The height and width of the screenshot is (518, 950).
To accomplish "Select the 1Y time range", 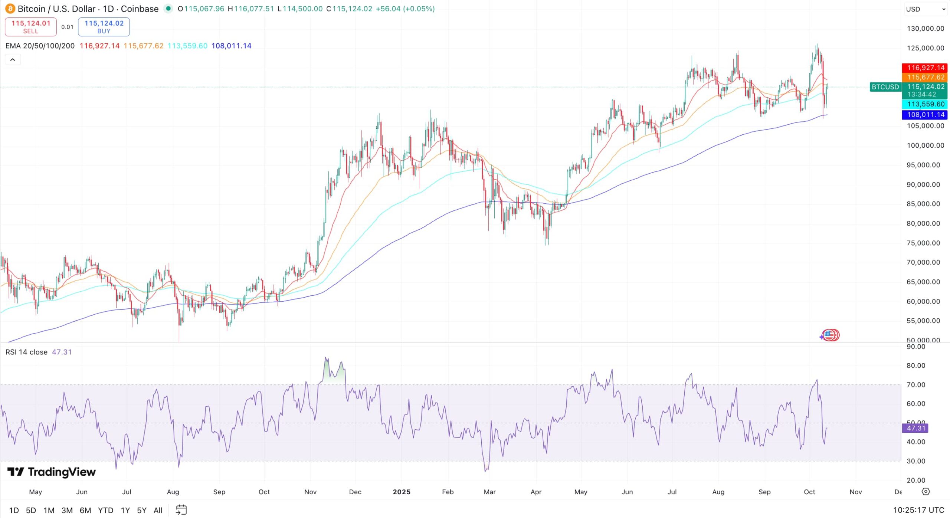I will (x=125, y=510).
